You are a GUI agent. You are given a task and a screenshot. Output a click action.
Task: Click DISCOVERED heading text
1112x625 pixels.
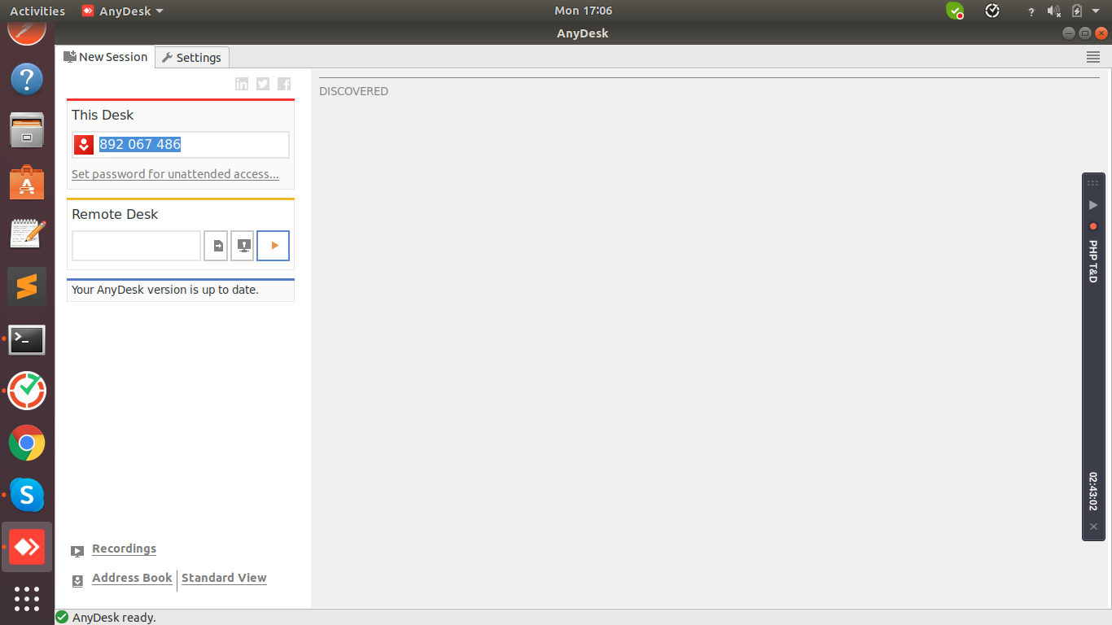click(x=353, y=91)
